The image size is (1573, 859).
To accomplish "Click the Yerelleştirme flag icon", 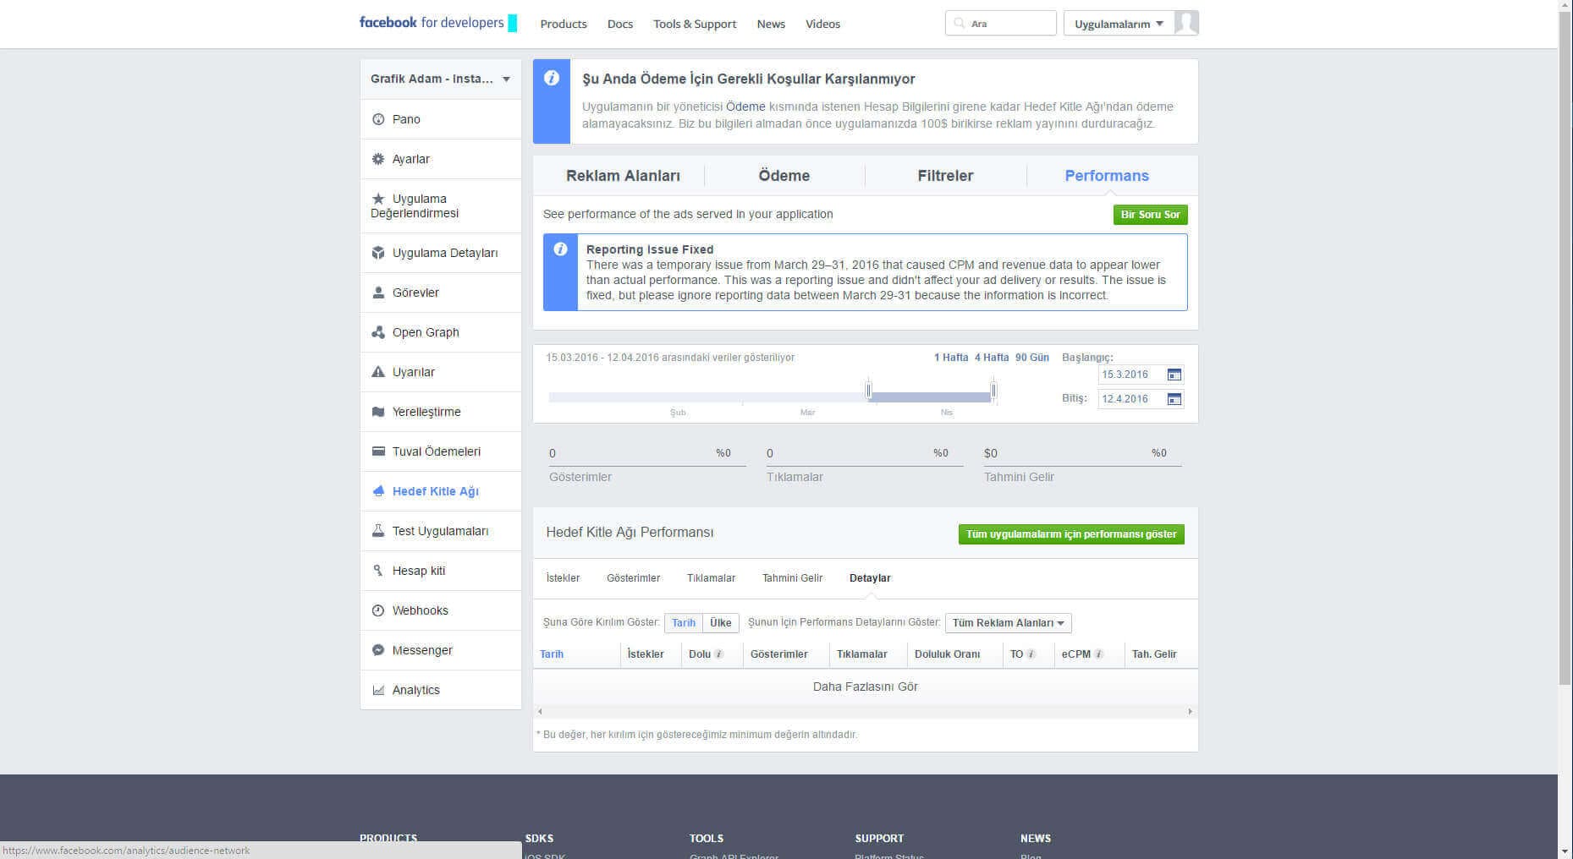I will (x=378, y=412).
